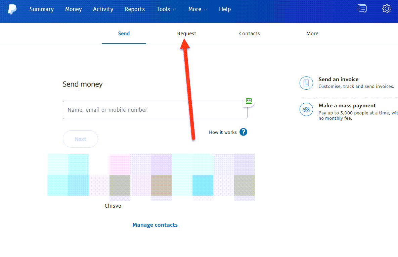The image size is (398, 257).
Task: Select the Chisvo contact
Action: [113, 206]
